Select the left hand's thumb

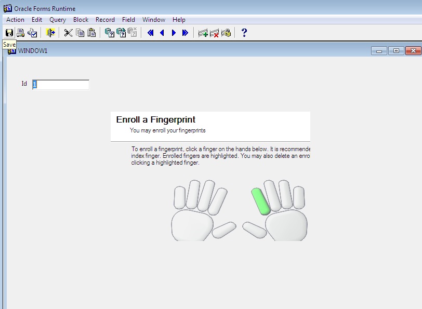point(225,230)
